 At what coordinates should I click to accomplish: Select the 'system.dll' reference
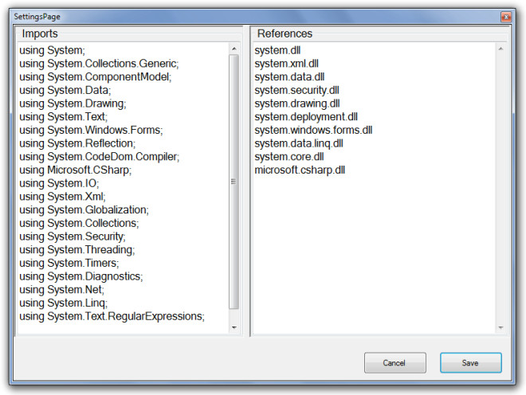(277, 50)
